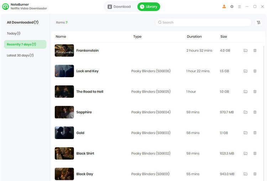Open folder for Black Shirt episode
Image resolution: width=267 pixels, height=181 pixels.
pyautogui.click(x=245, y=153)
